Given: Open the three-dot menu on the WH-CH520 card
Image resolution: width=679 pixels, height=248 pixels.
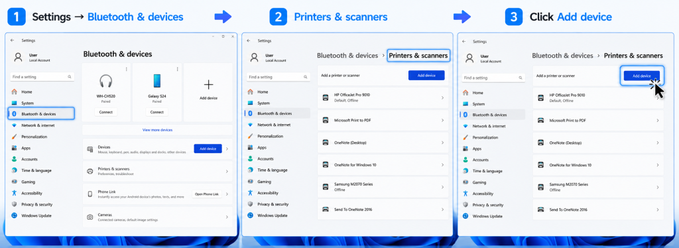Looking at the screenshot, I should pos(127,69).
